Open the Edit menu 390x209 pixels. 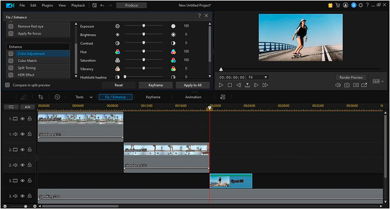point(33,5)
